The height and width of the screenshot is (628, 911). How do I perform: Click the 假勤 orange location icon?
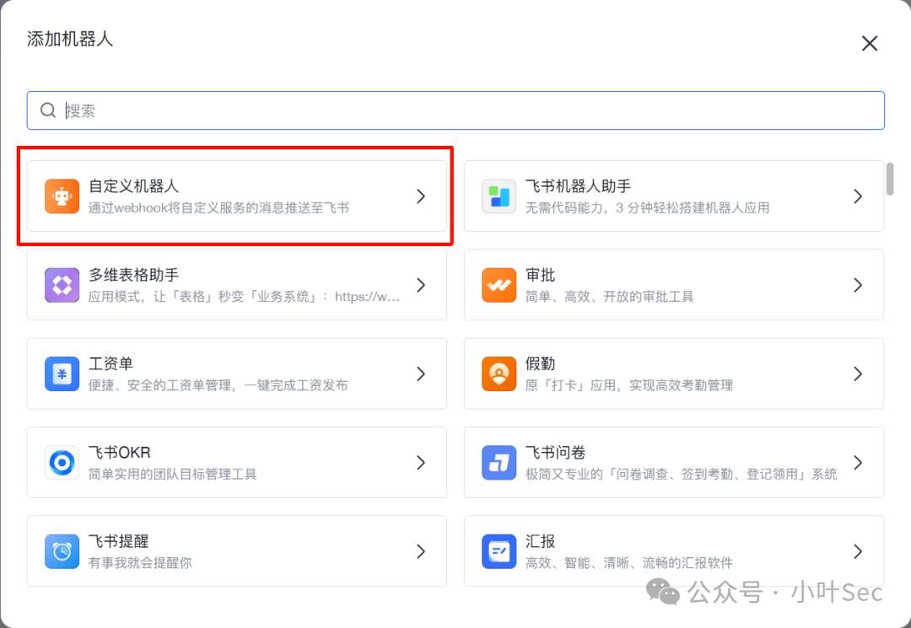tap(499, 373)
